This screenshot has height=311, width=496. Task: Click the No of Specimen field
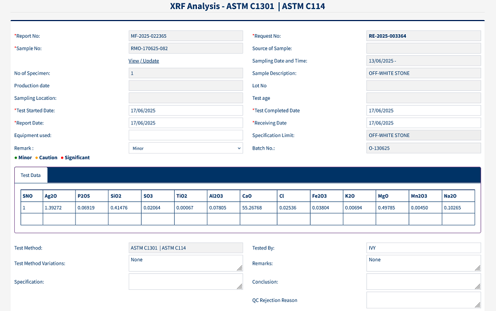(x=186, y=73)
